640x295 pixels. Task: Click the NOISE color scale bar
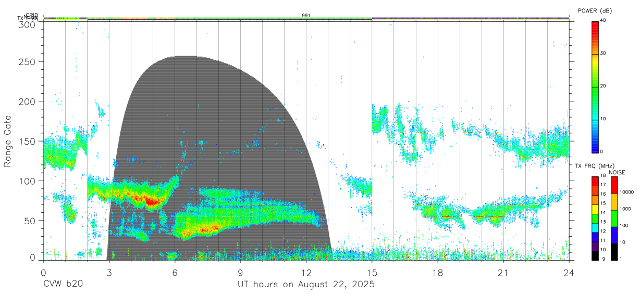pyautogui.click(x=614, y=218)
